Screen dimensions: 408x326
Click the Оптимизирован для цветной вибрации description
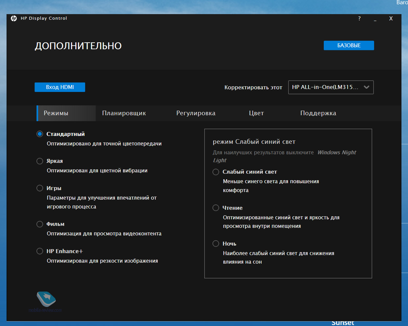[x=97, y=171]
